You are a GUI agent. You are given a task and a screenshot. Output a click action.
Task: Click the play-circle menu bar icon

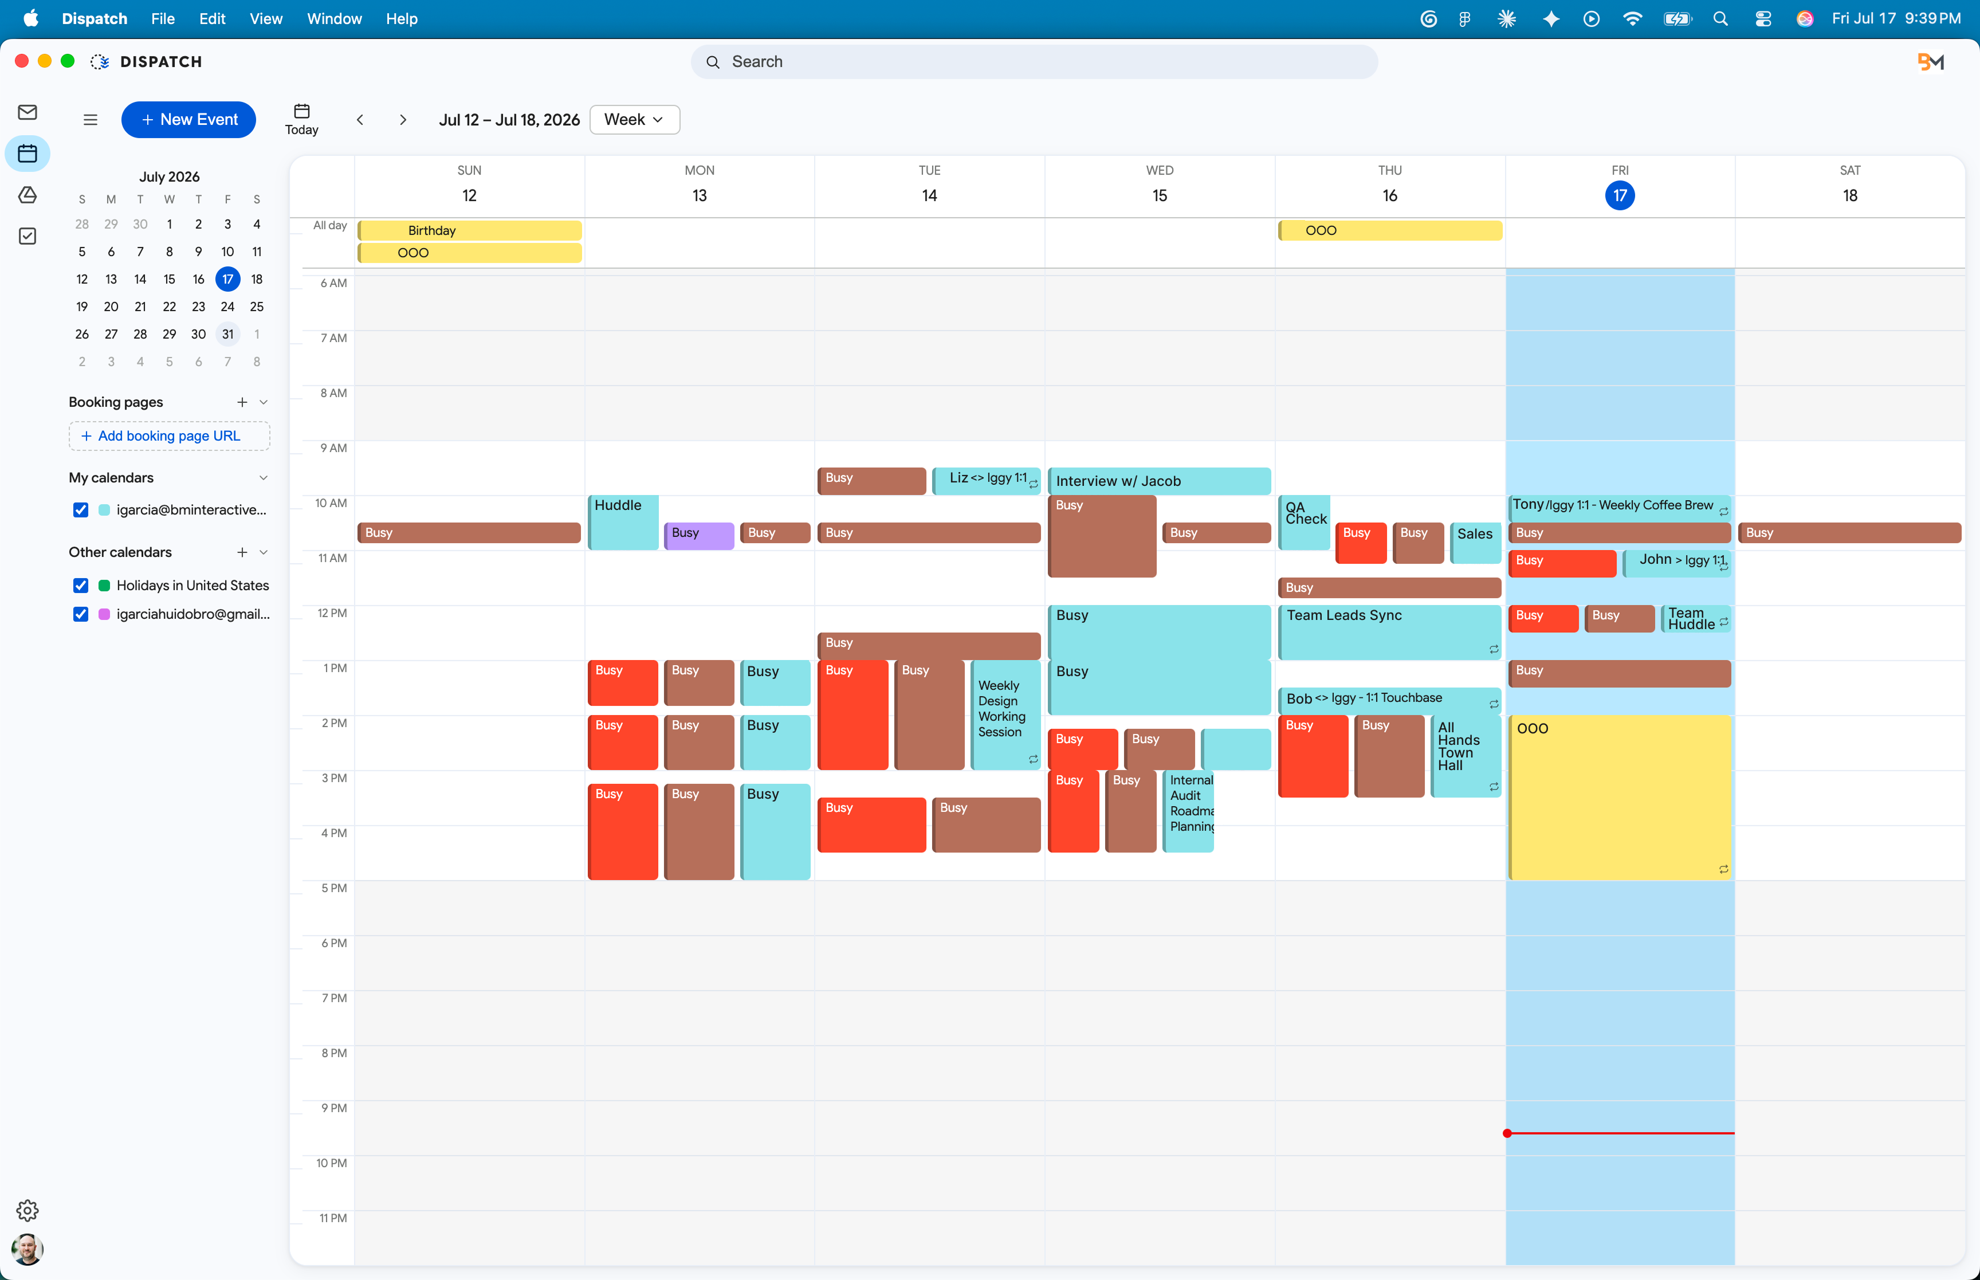(1591, 18)
